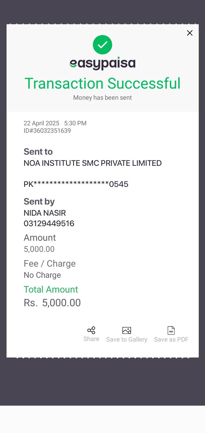
Task: Select the sender phone number 03129449516
Action: pos(49,224)
